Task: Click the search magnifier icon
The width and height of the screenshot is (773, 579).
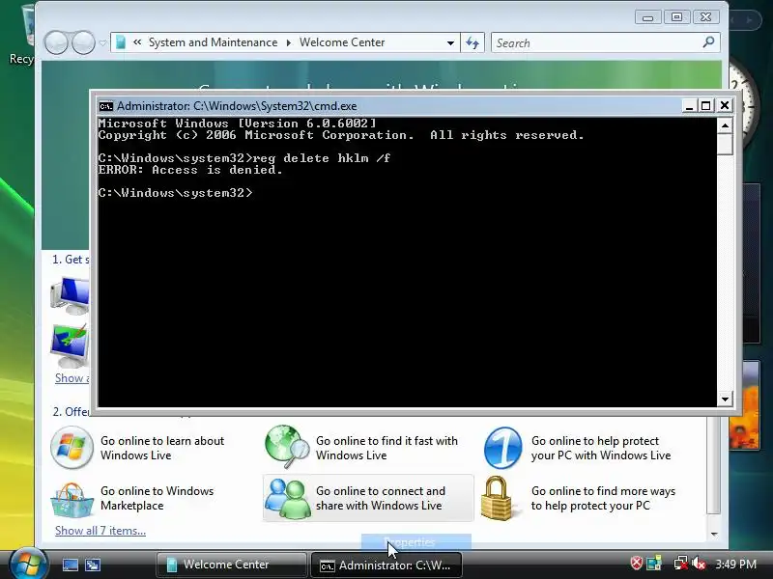Action: pos(709,42)
